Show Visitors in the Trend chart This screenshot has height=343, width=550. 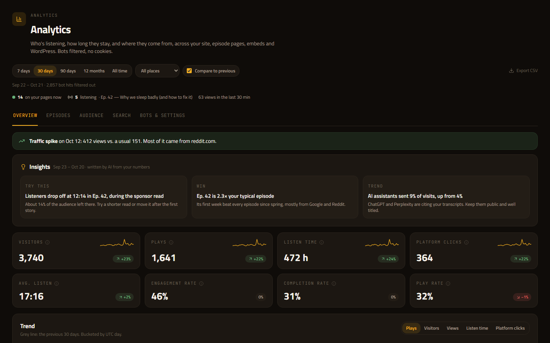point(432,328)
